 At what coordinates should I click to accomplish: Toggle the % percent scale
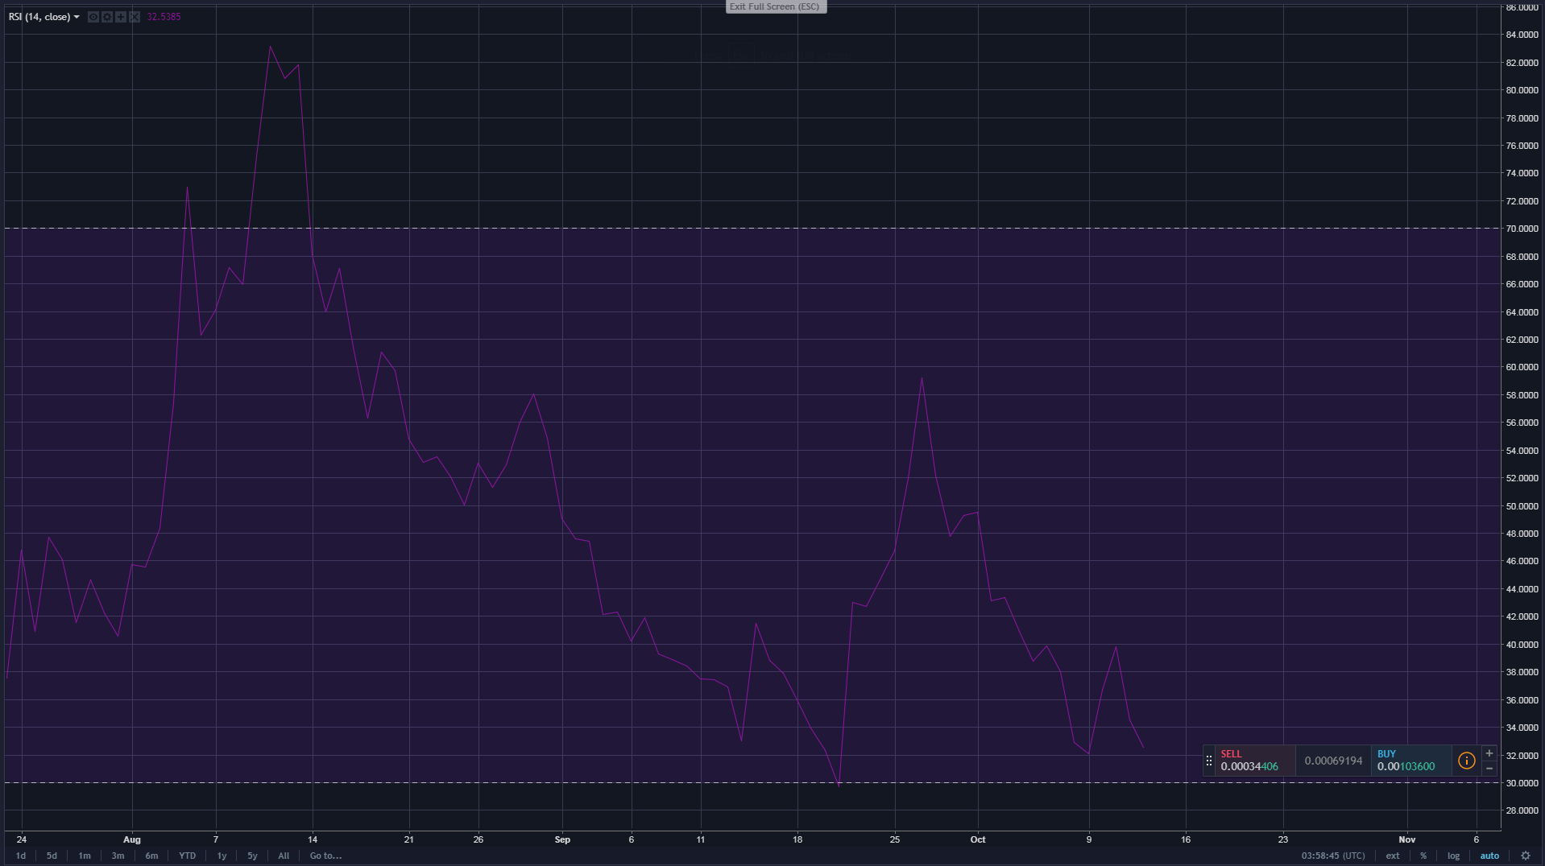coord(1423,856)
